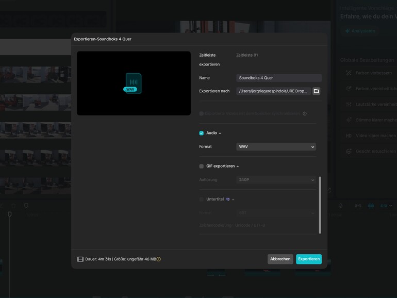This screenshot has height=298, width=397.
Task: Open the subtitle format SRT dropdown
Action: 276,213
